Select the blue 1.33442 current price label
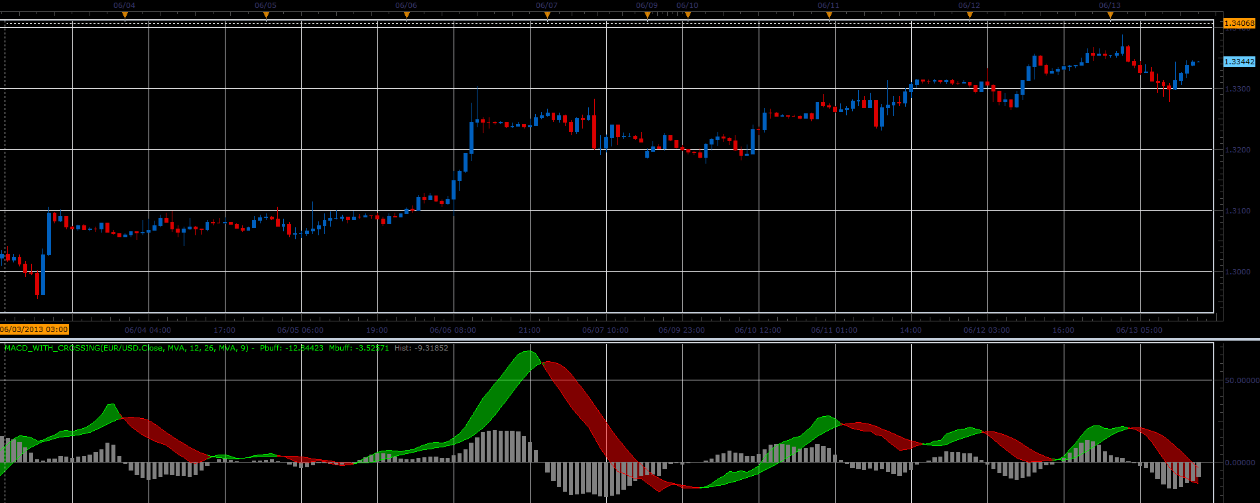Image resolution: width=1260 pixels, height=503 pixels. tap(1239, 62)
